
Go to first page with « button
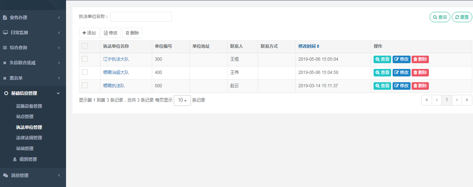point(427,100)
